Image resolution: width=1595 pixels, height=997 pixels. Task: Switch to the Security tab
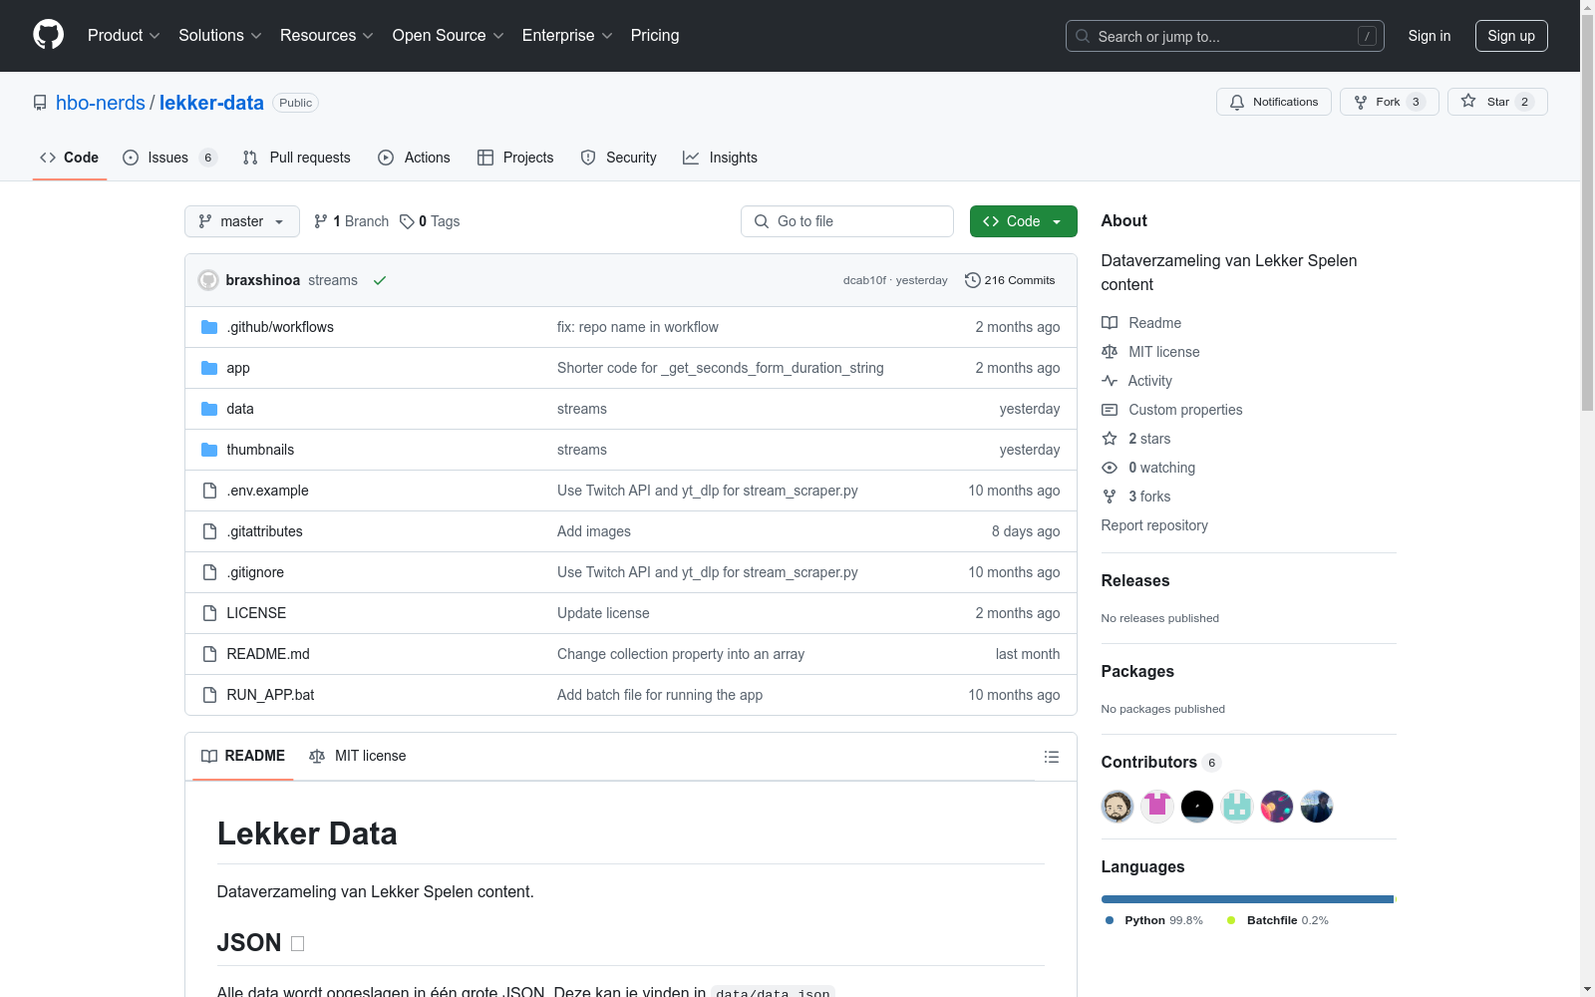click(x=618, y=158)
